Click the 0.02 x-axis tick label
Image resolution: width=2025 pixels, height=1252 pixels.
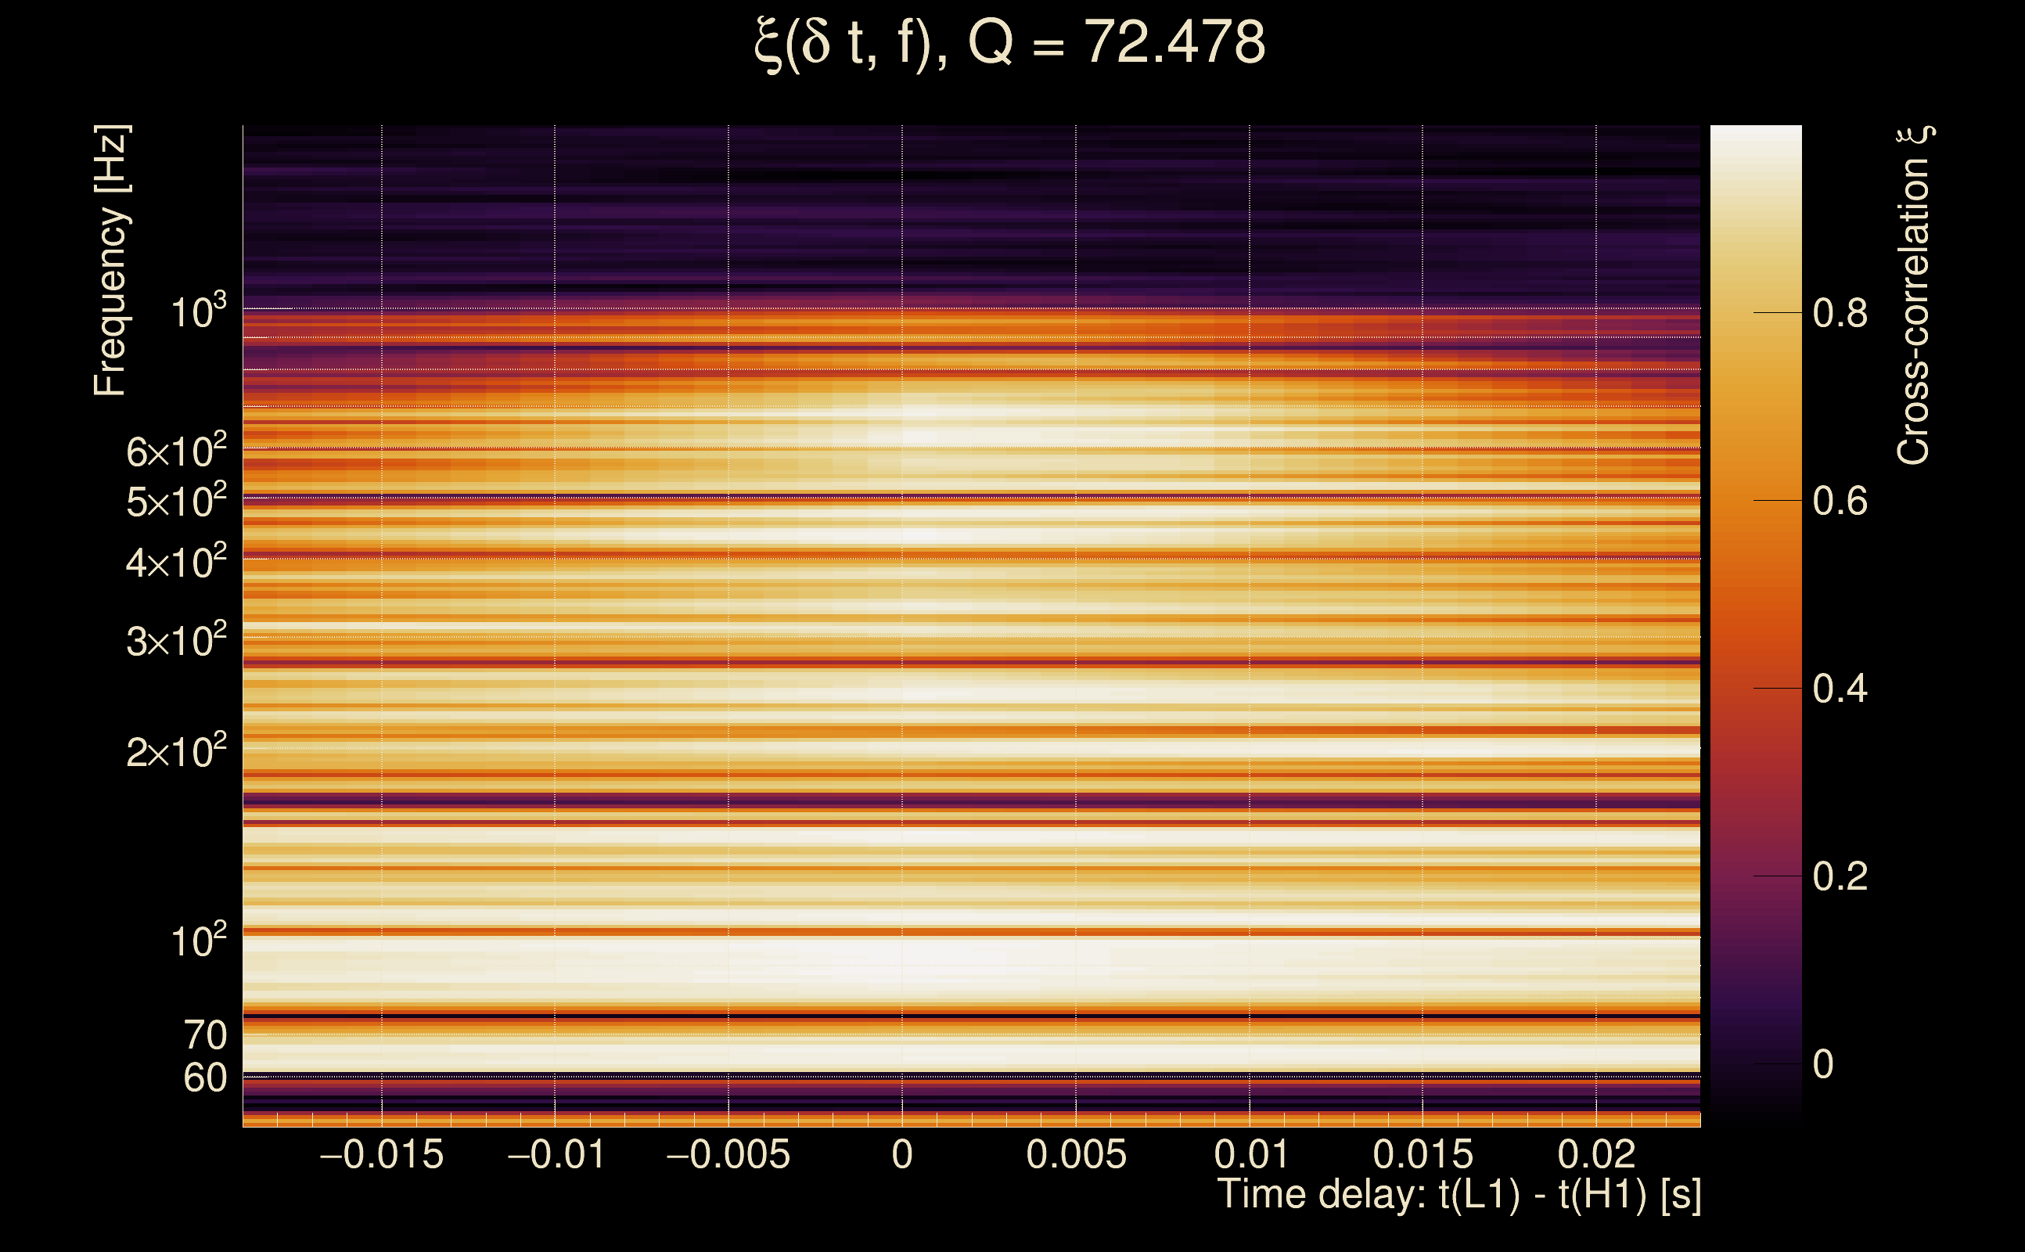pos(1595,1155)
